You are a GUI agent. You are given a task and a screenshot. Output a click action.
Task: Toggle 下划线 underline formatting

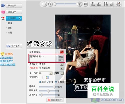[59, 82]
